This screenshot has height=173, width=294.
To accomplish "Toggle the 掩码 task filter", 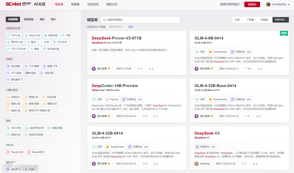I will 35,49.
